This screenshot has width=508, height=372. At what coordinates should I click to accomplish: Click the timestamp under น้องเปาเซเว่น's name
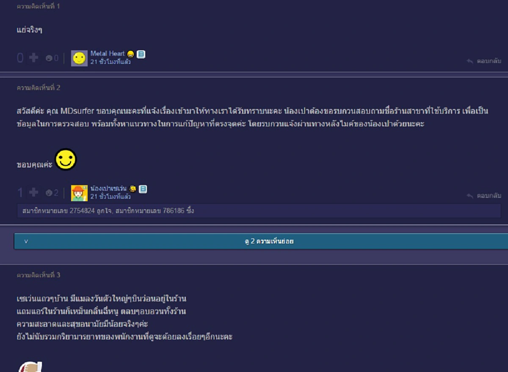click(x=110, y=197)
